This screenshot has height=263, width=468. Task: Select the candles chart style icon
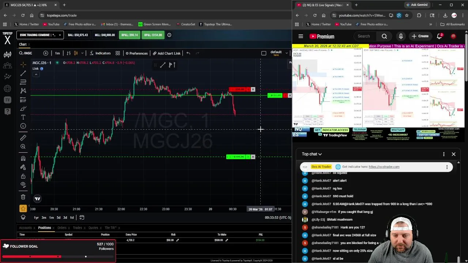click(76, 53)
